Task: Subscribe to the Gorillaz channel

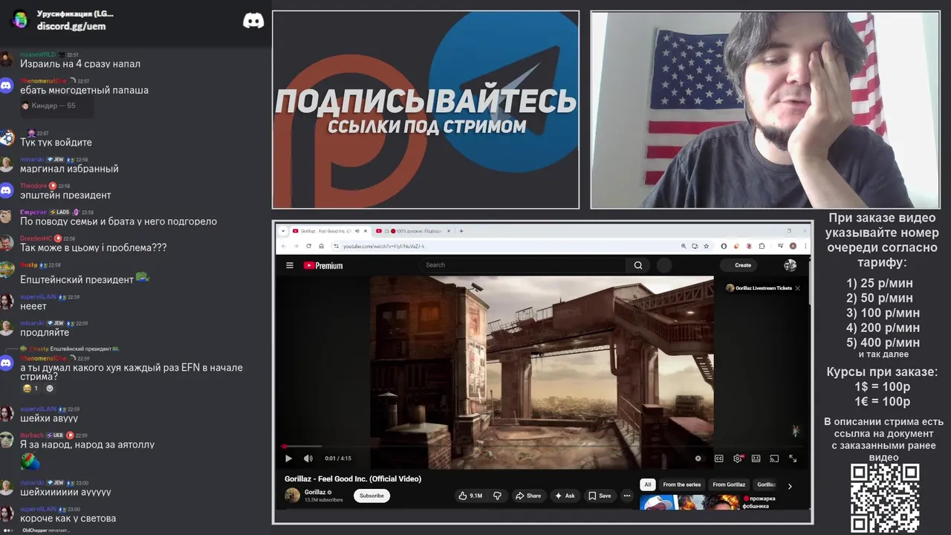Action: point(371,496)
